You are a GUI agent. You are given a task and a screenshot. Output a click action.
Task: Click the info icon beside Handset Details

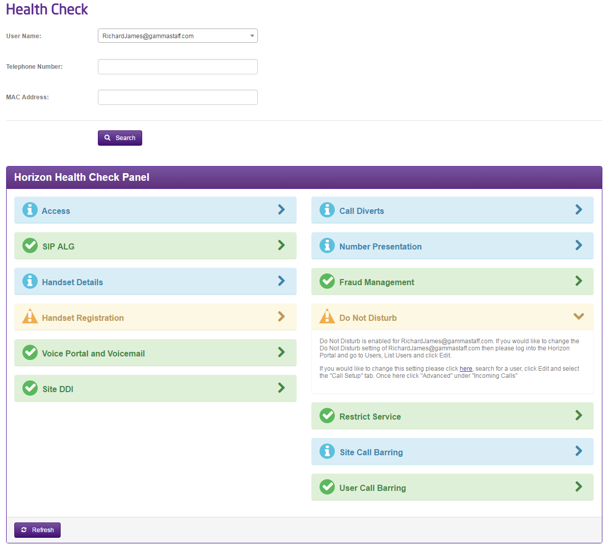30,281
